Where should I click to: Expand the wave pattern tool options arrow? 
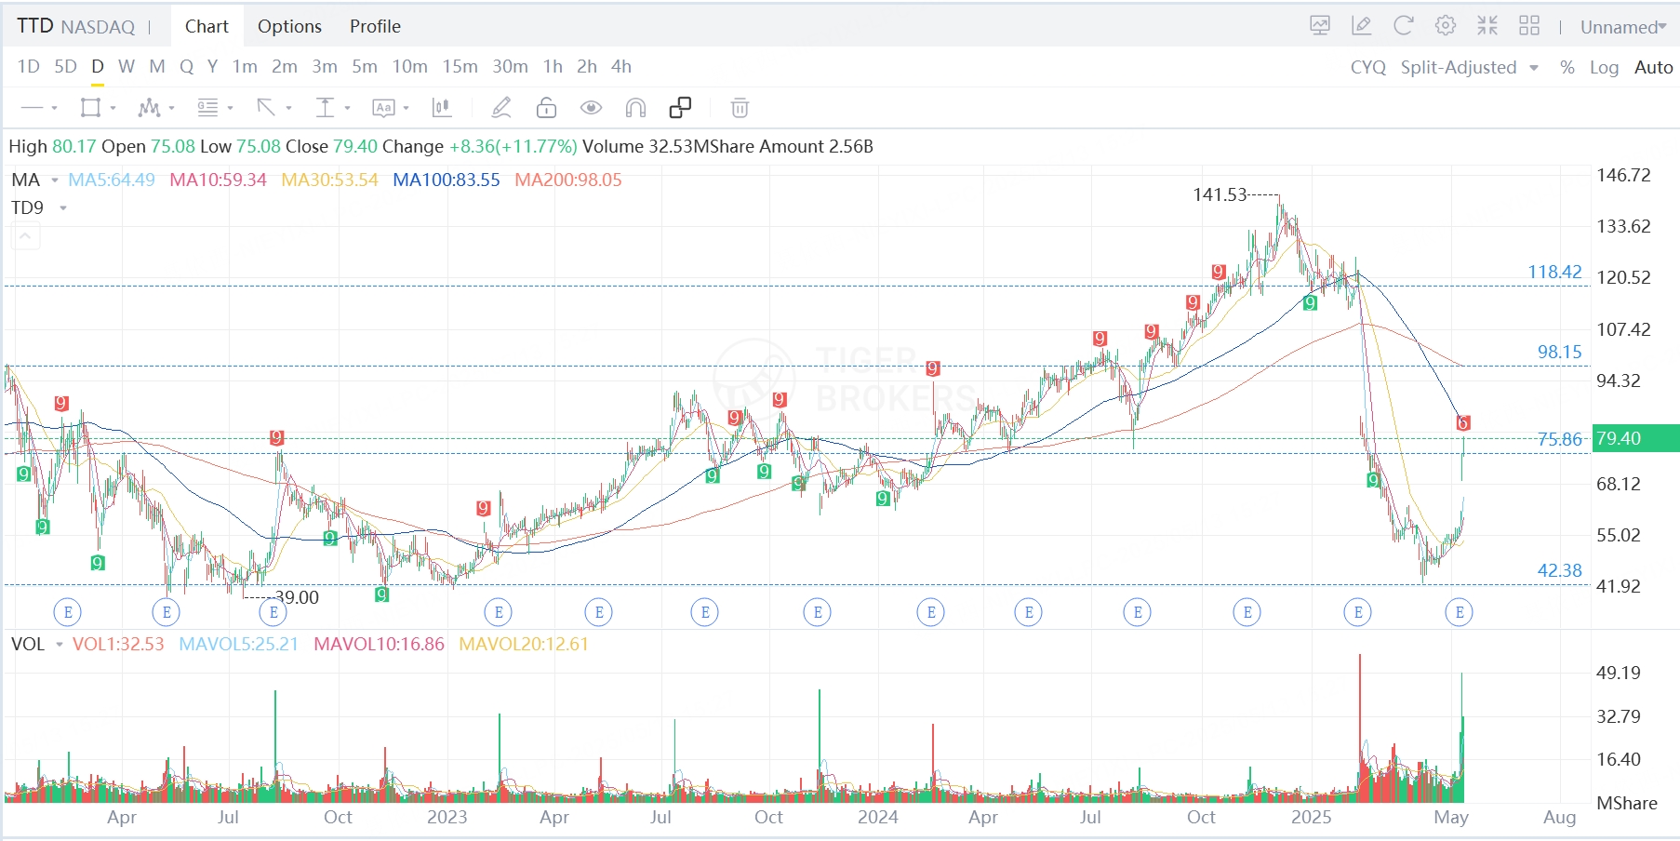pyautogui.click(x=172, y=109)
